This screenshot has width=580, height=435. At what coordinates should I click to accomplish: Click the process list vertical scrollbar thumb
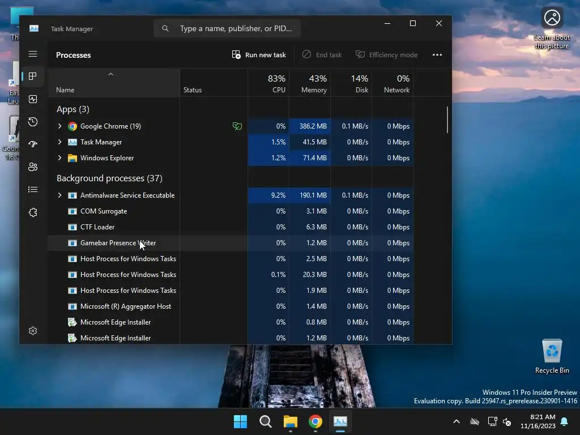pos(447,120)
